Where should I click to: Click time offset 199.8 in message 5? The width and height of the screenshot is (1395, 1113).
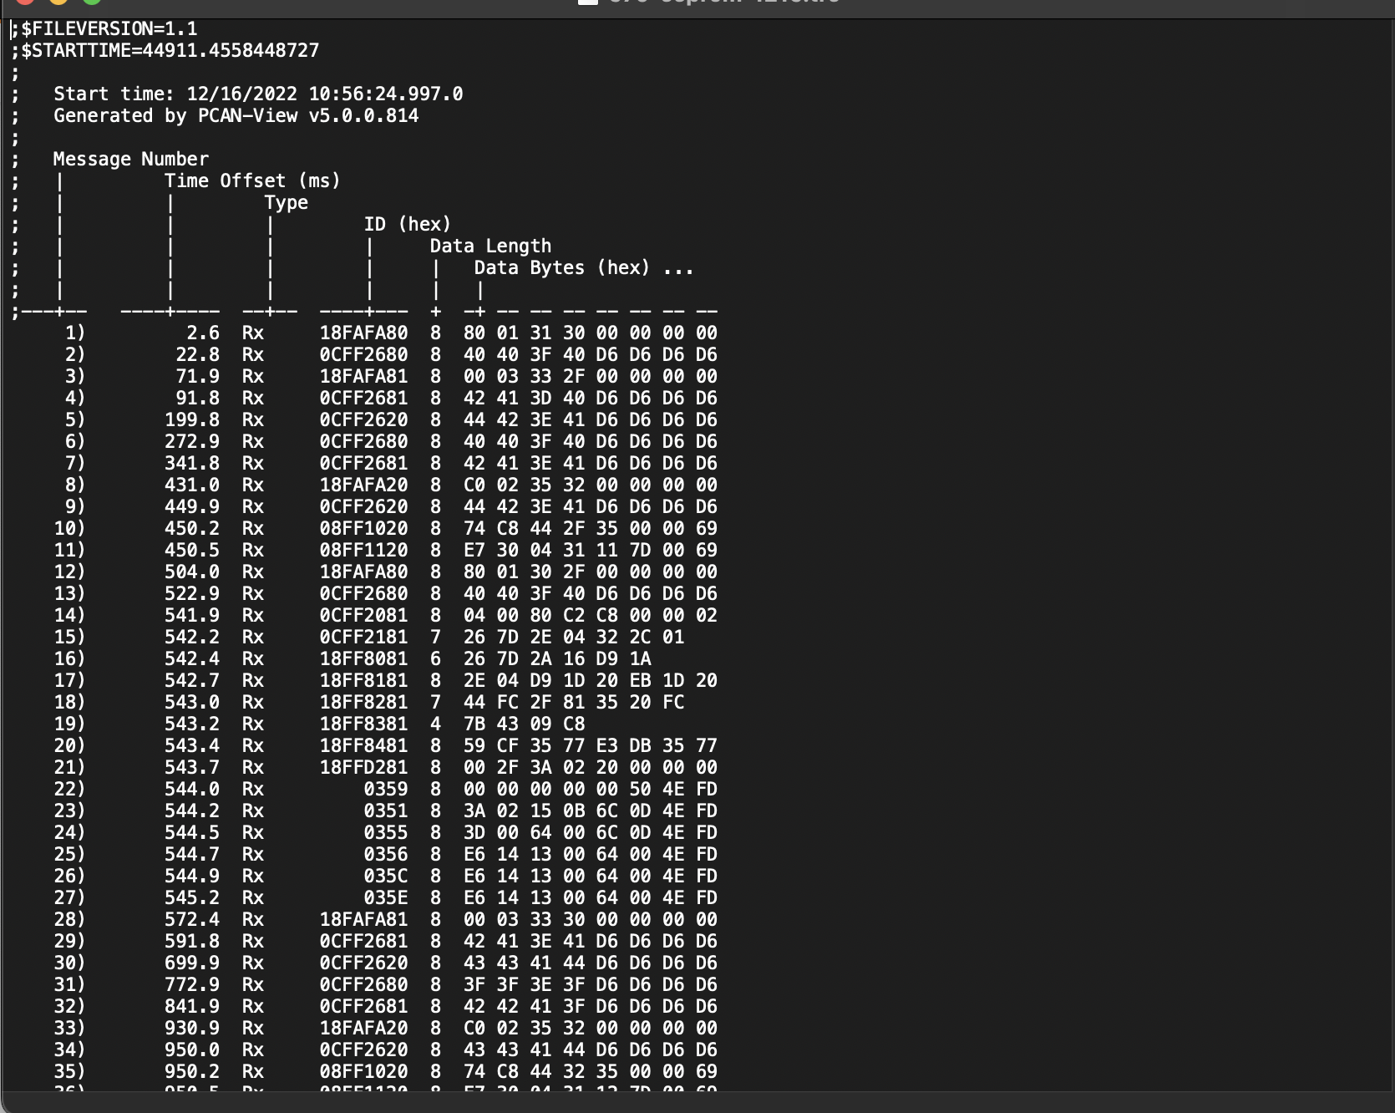click(192, 420)
